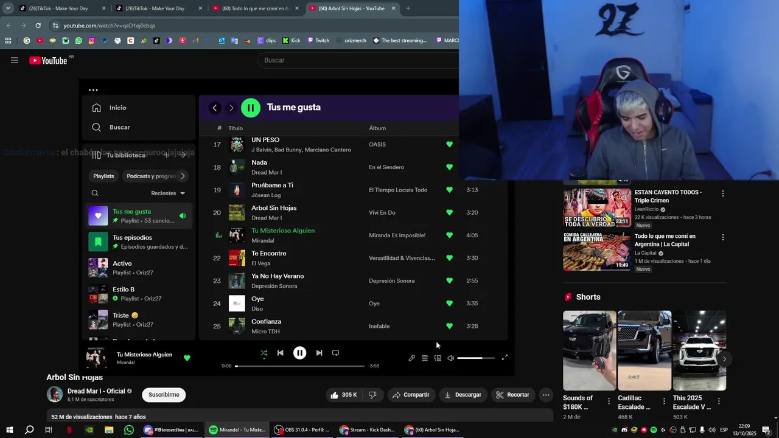Select Podcasts y programas filter chip
779x438 pixels.
coord(151,176)
